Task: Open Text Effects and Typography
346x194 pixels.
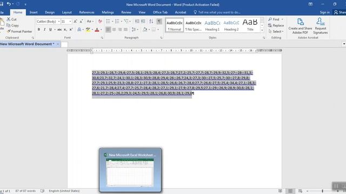Action: tap(79, 30)
